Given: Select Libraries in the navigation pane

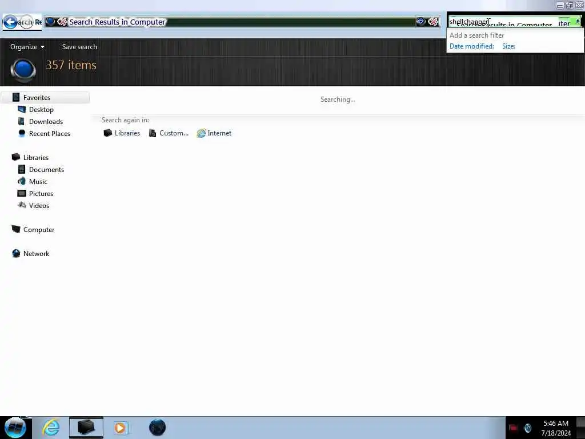Looking at the screenshot, I should pos(36,158).
